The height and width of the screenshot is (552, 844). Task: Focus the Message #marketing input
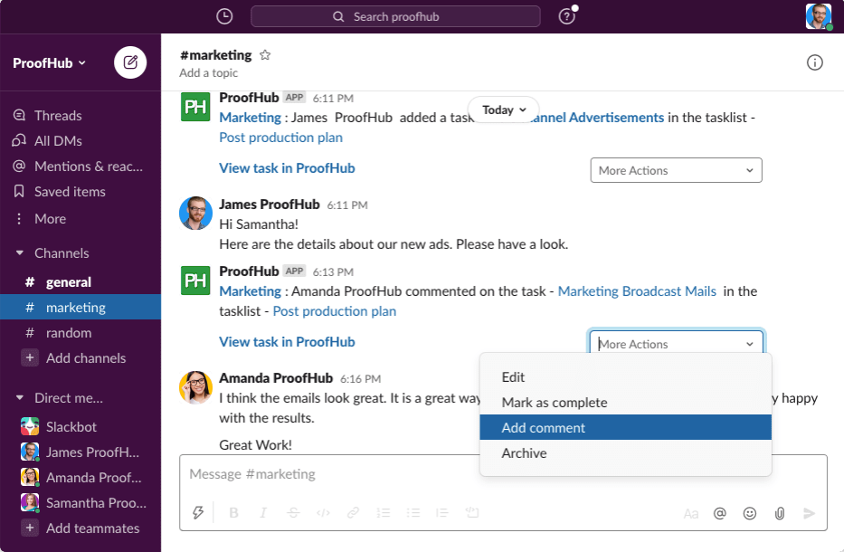(x=503, y=474)
